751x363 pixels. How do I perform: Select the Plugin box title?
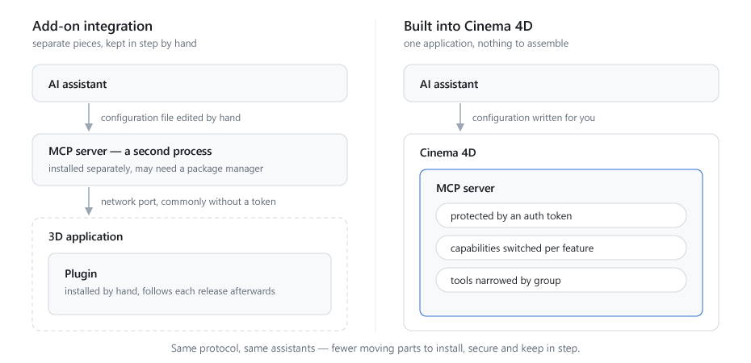[81, 274]
